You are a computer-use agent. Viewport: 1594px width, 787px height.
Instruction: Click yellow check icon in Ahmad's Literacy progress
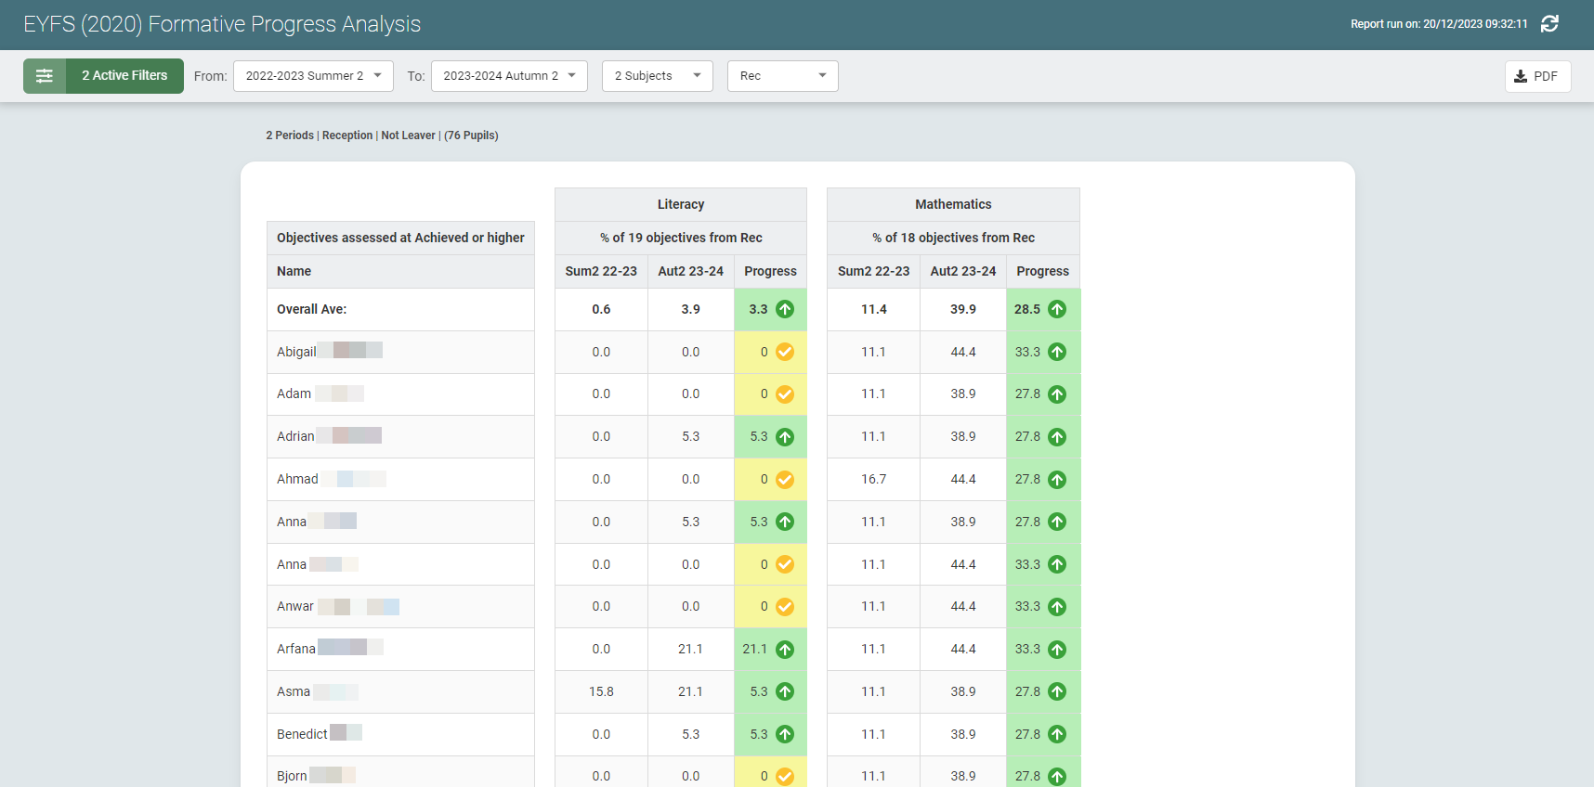tap(785, 480)
